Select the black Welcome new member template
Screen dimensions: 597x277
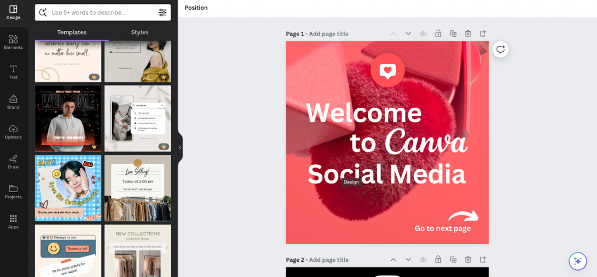point(68,119)
